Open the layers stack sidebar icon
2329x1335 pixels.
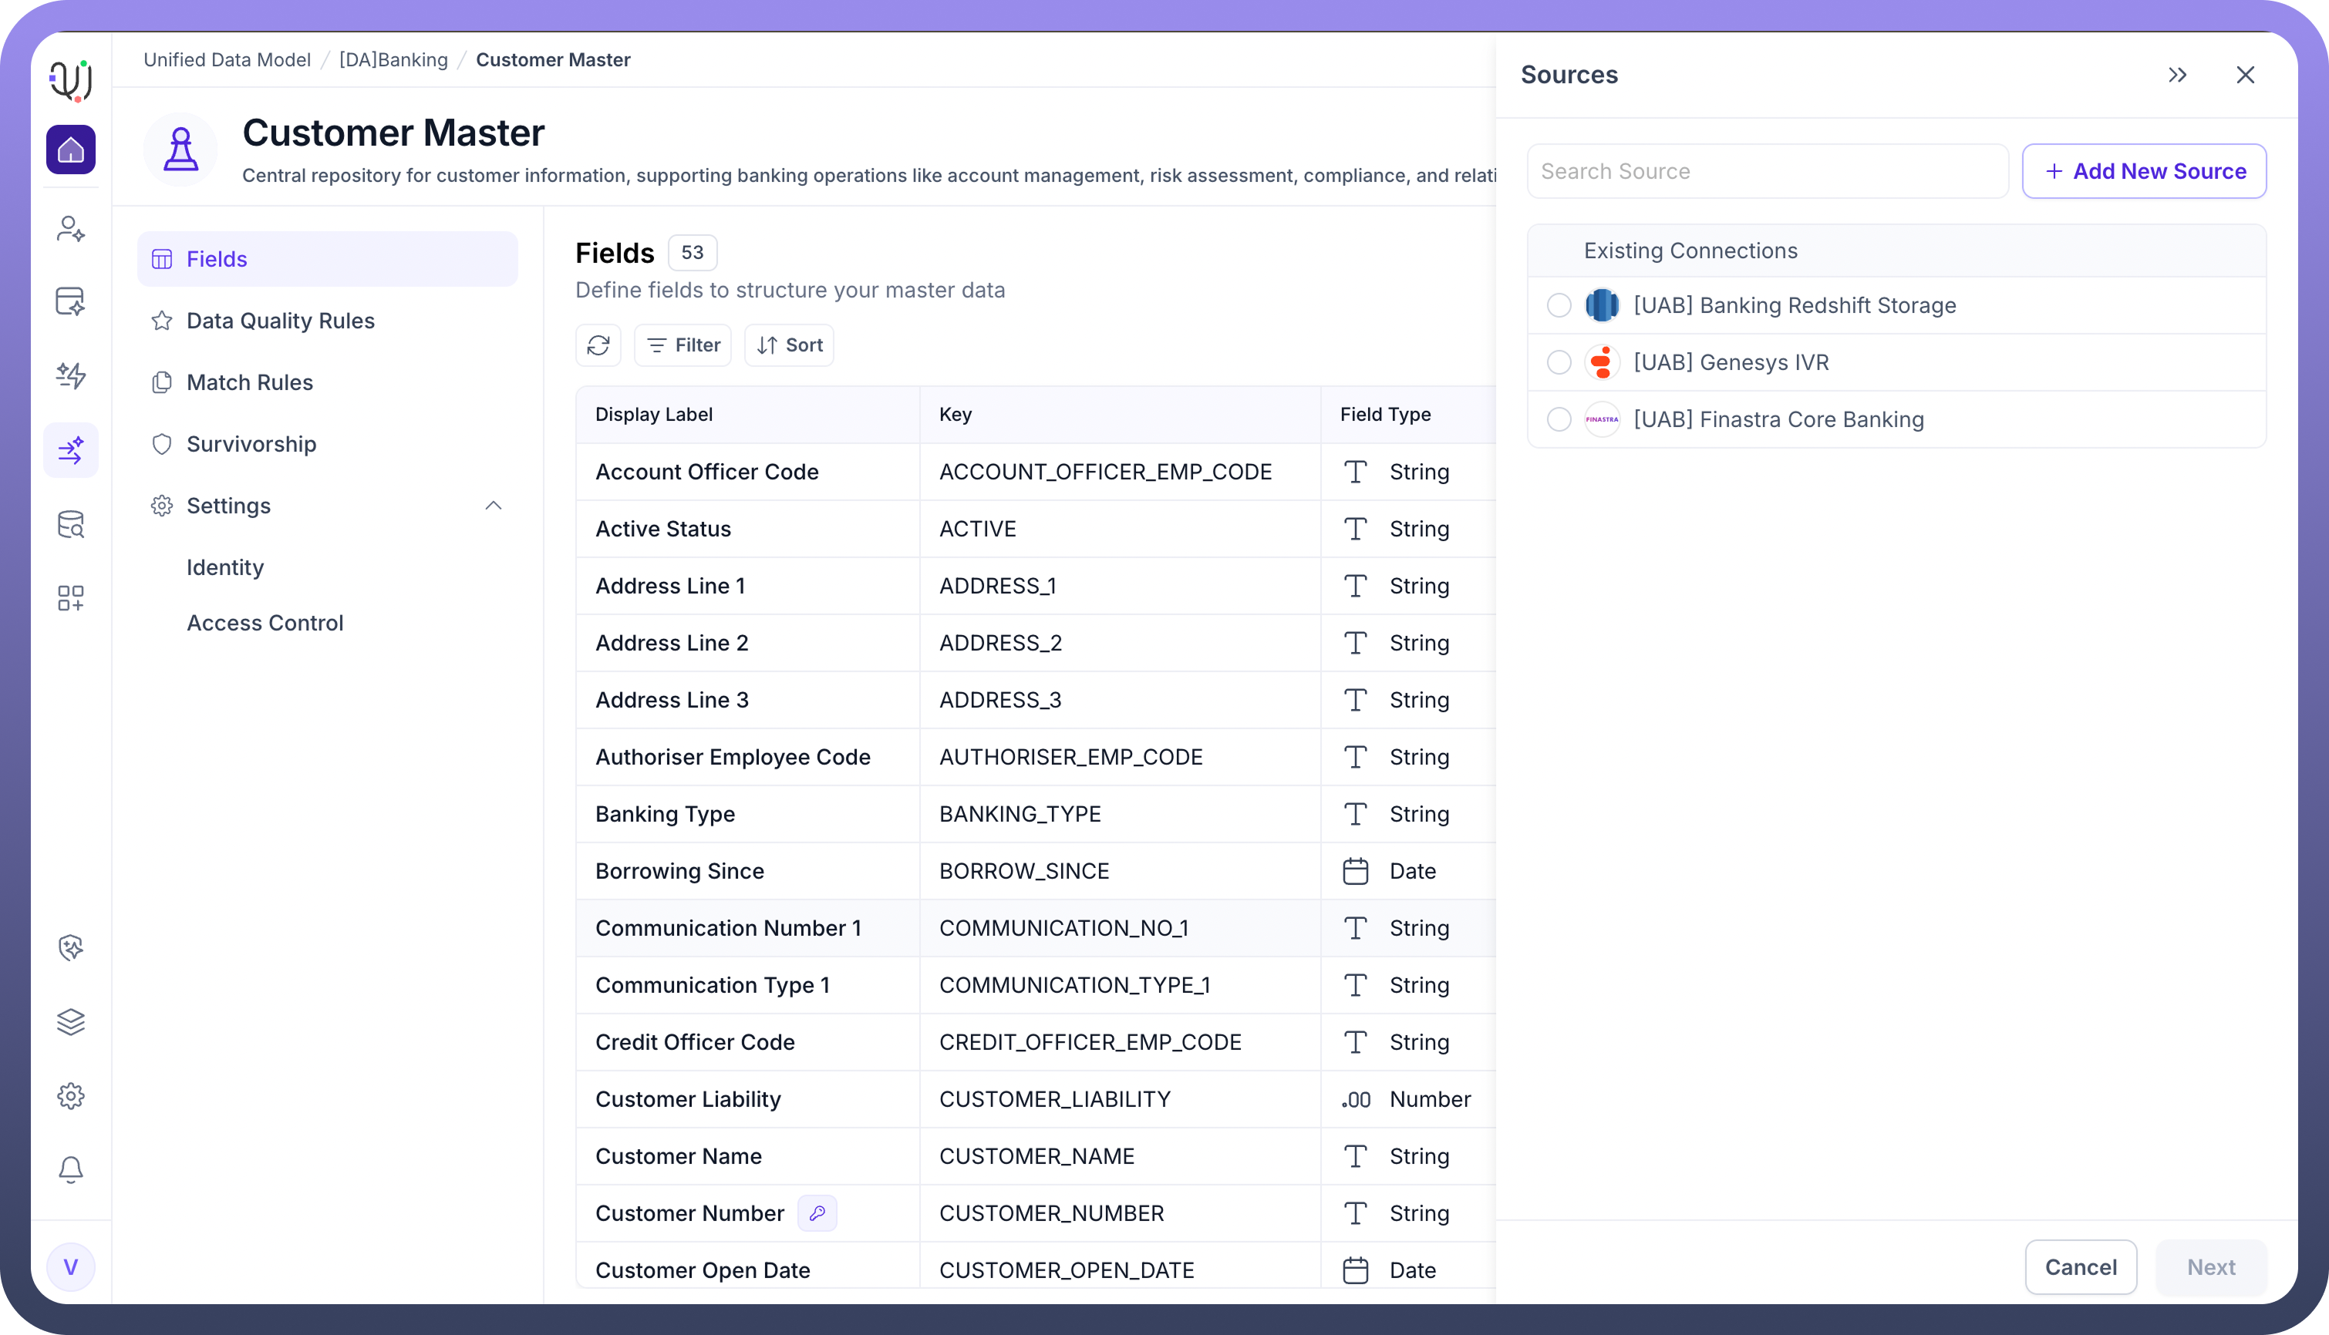coord(71,1021)
